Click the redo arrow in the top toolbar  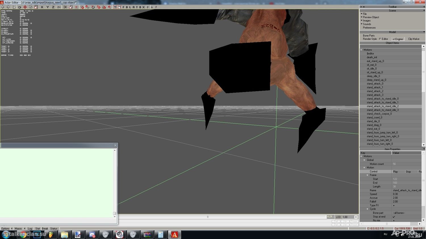8,7
